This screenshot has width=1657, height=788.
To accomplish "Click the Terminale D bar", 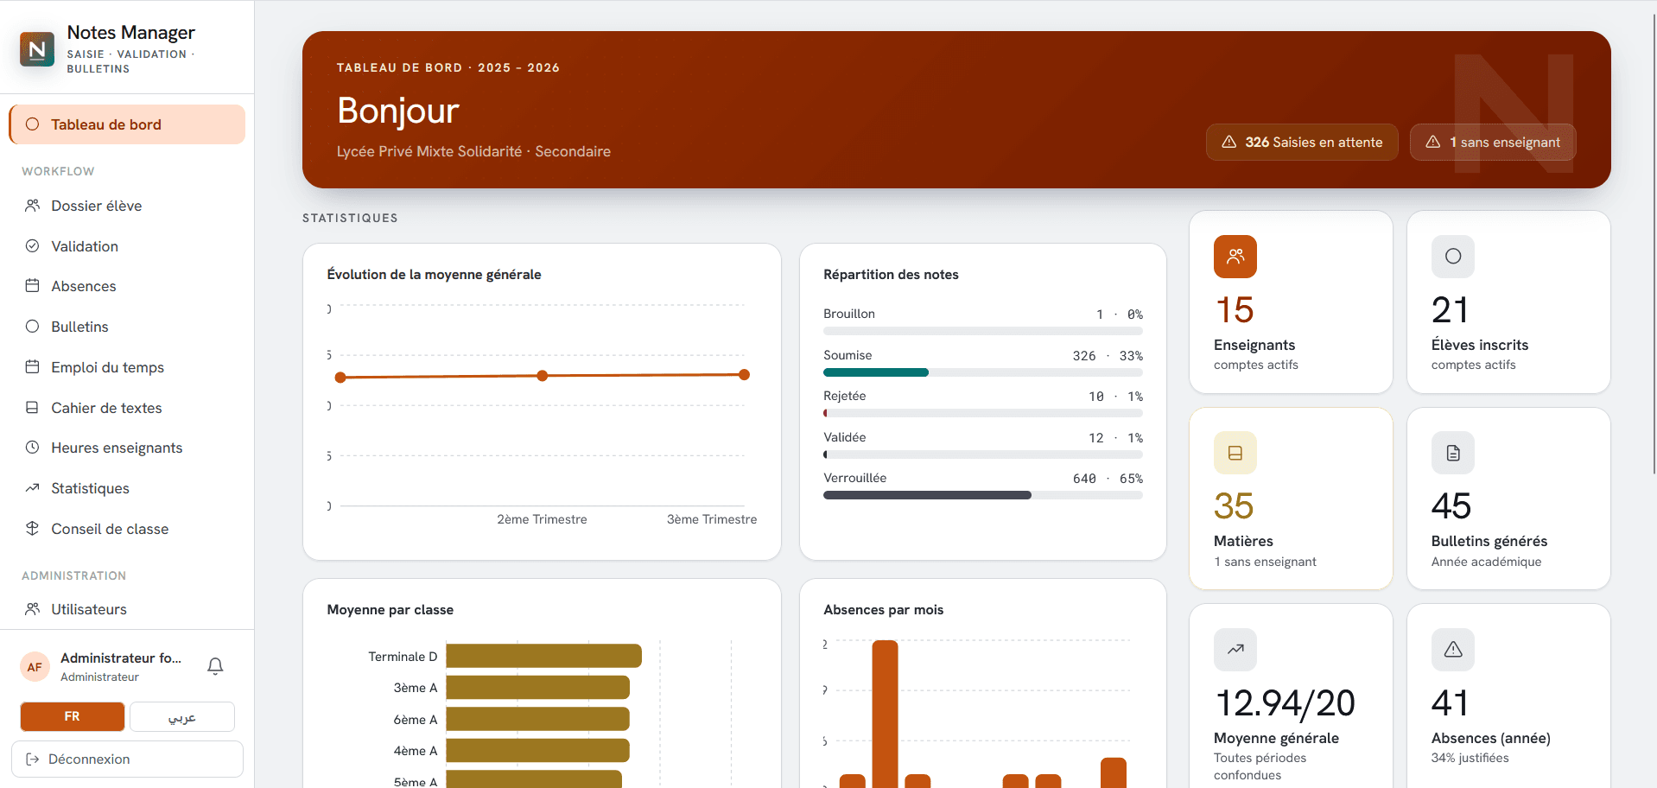I will [543, 656].
